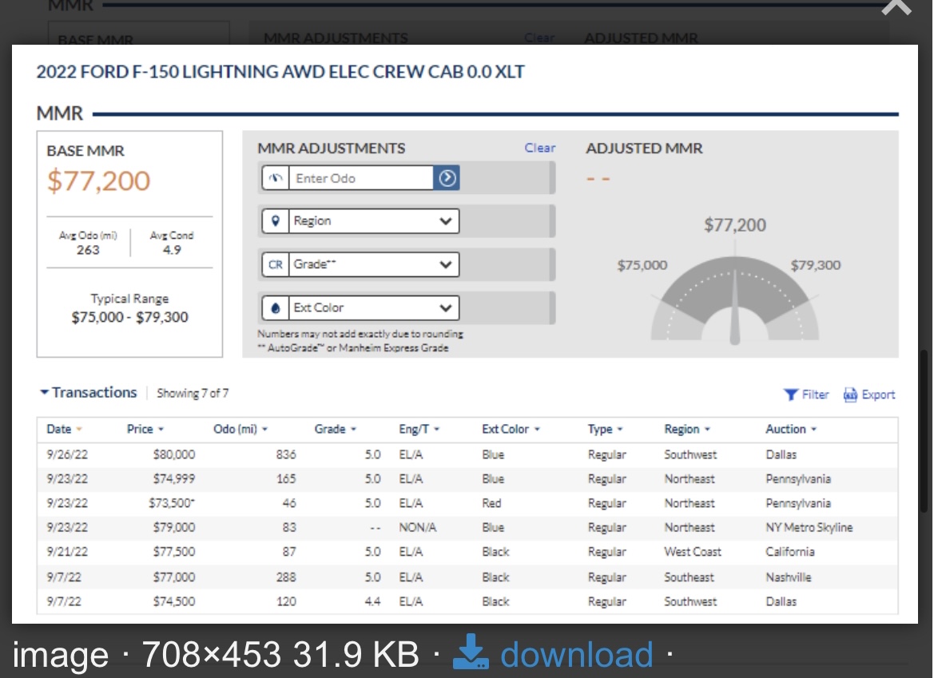Viewport: 934px width, 678px height.
Task: Click the NON/A Eng/T cell
Action: click(x=418, y=528)
